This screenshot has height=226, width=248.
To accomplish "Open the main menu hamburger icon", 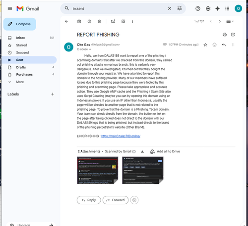I will tap(10, 8).
